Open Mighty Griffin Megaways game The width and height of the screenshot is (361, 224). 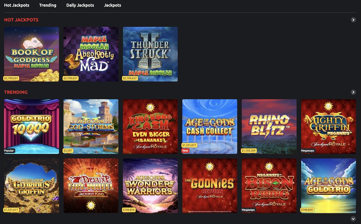329,126
